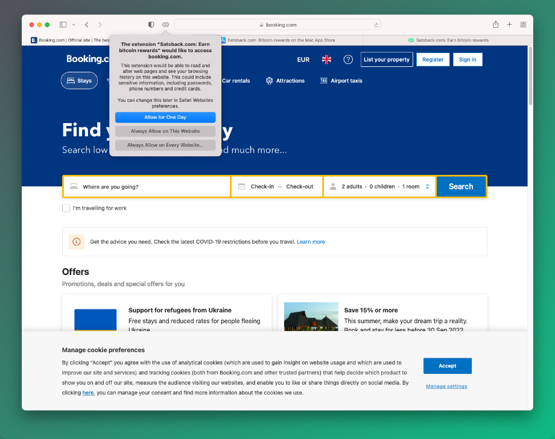Click the blue Search button
The width and height of the screenshot is (555, 439).
point(461,186)
